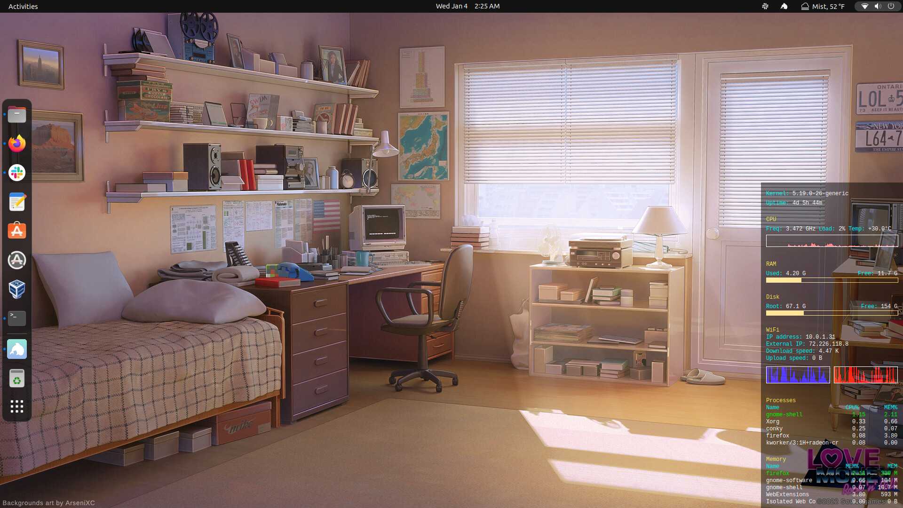Open Slack from the dock

pyautogui.click(x=17, y=173)
